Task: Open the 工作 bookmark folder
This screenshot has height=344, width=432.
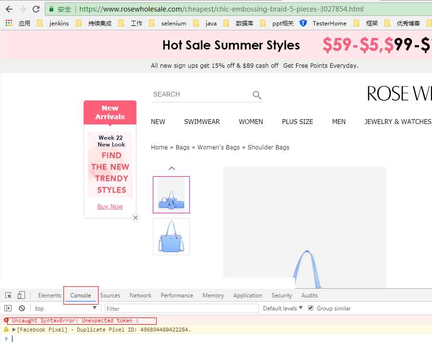Action: (130, 24)
